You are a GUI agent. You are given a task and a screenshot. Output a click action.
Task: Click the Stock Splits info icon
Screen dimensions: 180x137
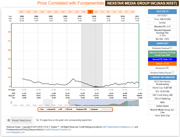click(x=169, y=116)
